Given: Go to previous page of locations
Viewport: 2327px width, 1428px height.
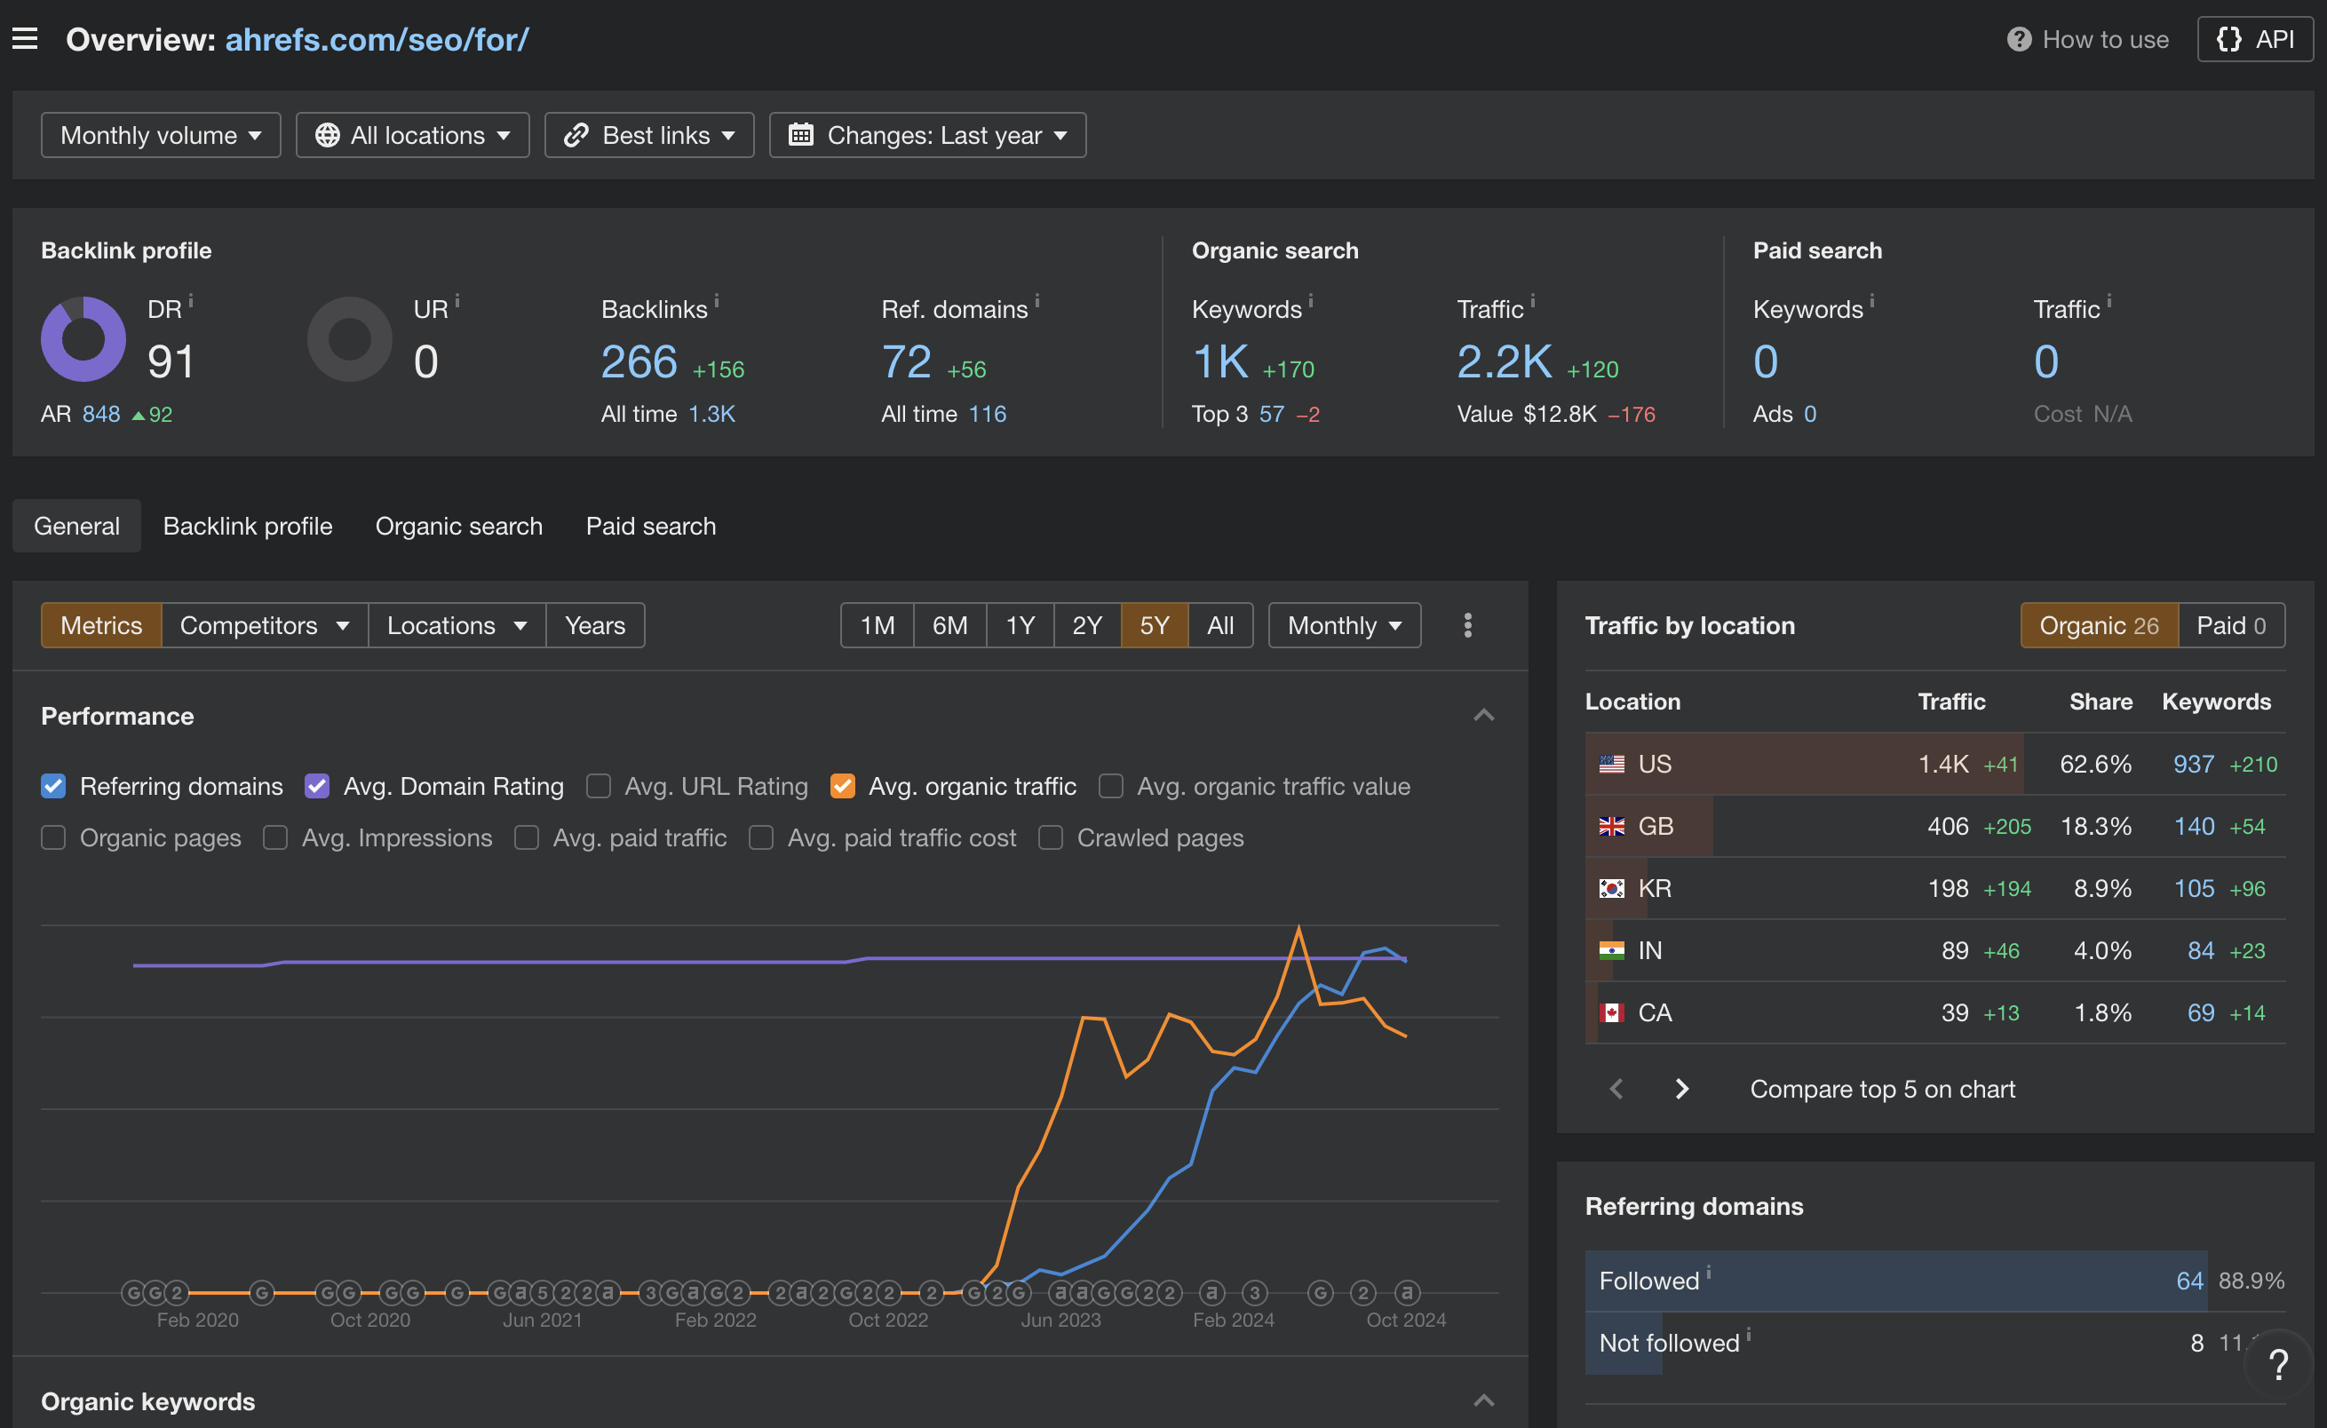Looking at the screenshot, I should pyautogui.click(x=1616, y=1089).
